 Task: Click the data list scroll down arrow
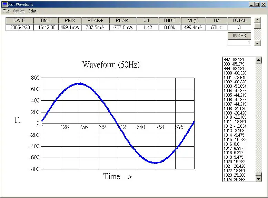click(x=258, y=179)
